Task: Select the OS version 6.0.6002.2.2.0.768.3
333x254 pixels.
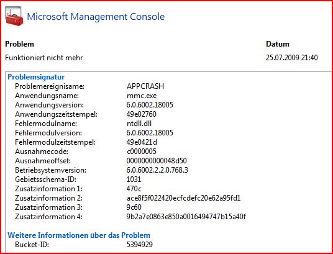Action: (157, 170)
